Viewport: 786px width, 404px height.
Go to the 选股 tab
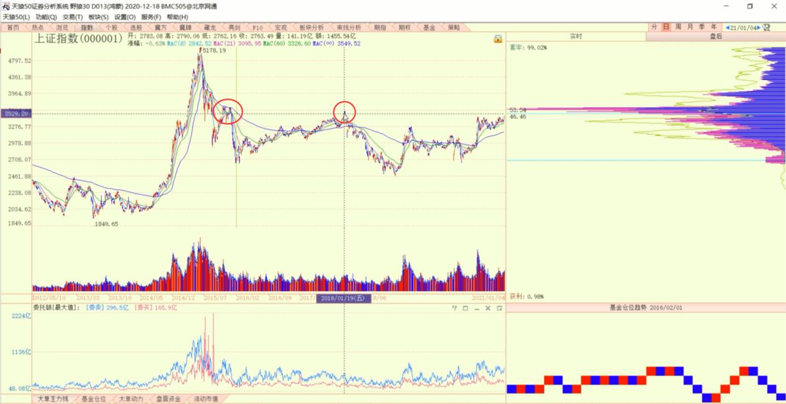(x=136, y=27)
